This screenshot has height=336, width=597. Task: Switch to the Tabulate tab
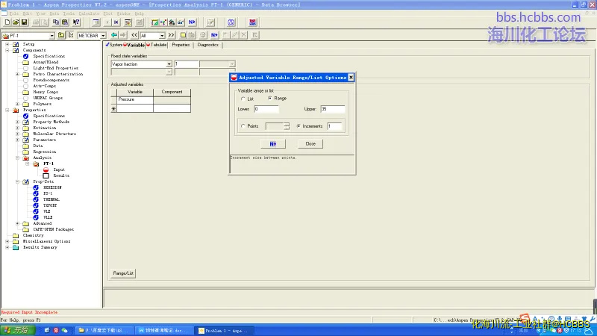(x=157, y=45)
